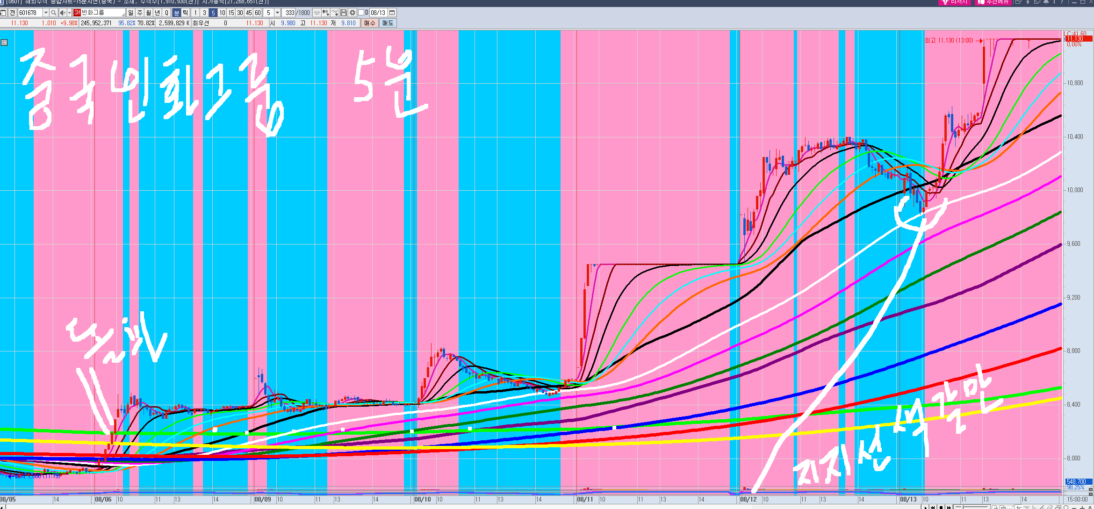Select the 년 yearly chart period
1094x509 pixels.
click(157, 13)
